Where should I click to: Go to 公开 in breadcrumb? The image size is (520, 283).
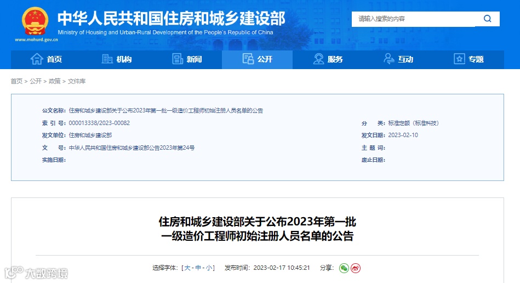point(36,81)
